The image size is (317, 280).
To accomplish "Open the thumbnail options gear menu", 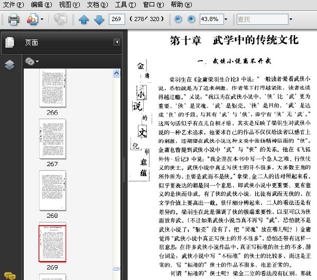I will pos(32,62).
